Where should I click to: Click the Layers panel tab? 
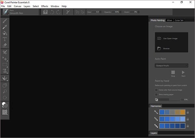[154, 133]
